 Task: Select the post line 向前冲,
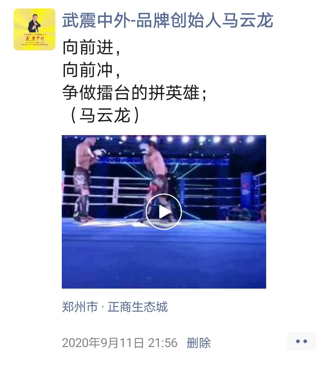[92, 70]
